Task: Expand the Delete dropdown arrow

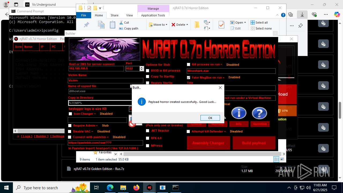Action: 187,25
